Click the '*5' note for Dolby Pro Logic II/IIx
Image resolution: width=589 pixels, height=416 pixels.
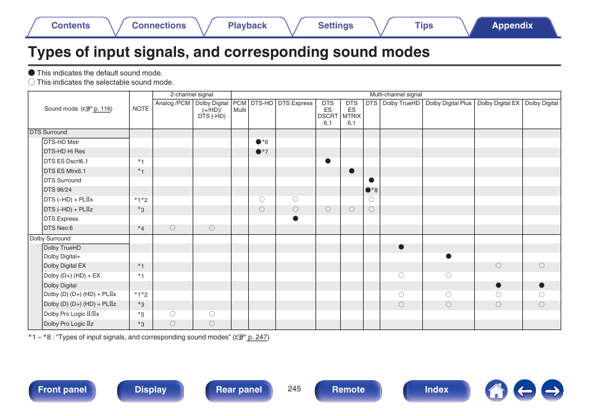(x=141, y=314)
